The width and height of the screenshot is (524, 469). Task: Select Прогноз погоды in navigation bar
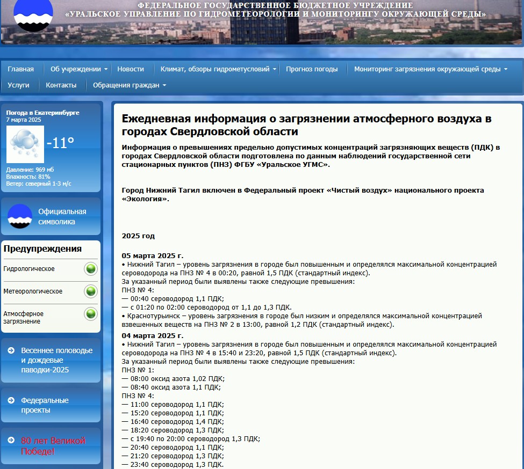[312, 69]
